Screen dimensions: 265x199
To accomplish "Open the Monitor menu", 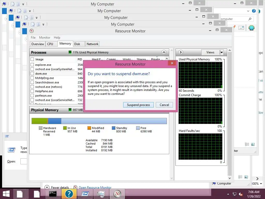I will [45, 38].
